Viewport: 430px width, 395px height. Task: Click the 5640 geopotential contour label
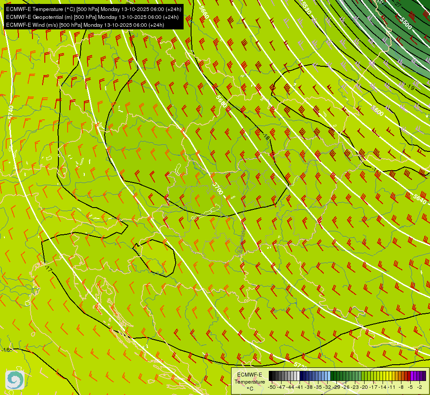pos(420,199)
